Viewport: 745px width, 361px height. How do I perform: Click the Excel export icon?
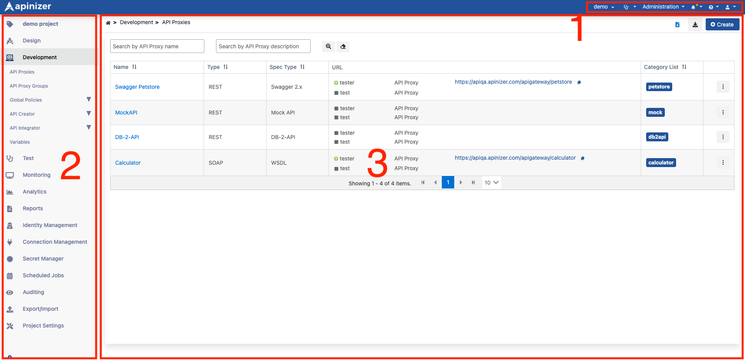(677, 25)
